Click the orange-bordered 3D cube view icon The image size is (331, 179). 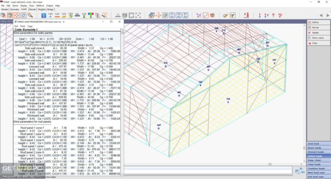10,15
